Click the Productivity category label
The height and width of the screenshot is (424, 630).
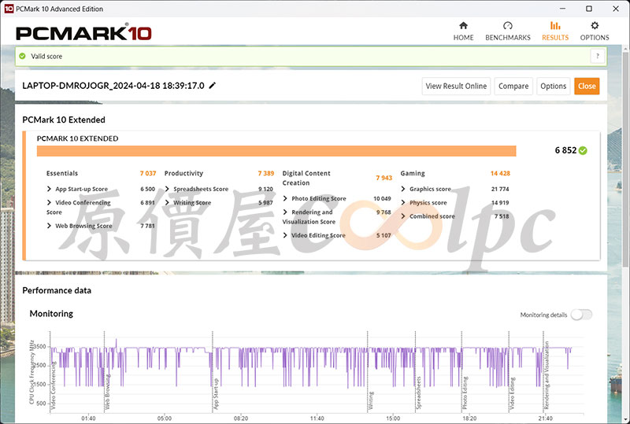coord(183,173)
